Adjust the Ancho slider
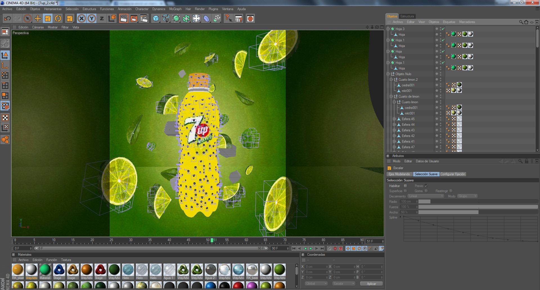Image resolution: width=540 pixels, height=290 pixels. coord(478,212)
